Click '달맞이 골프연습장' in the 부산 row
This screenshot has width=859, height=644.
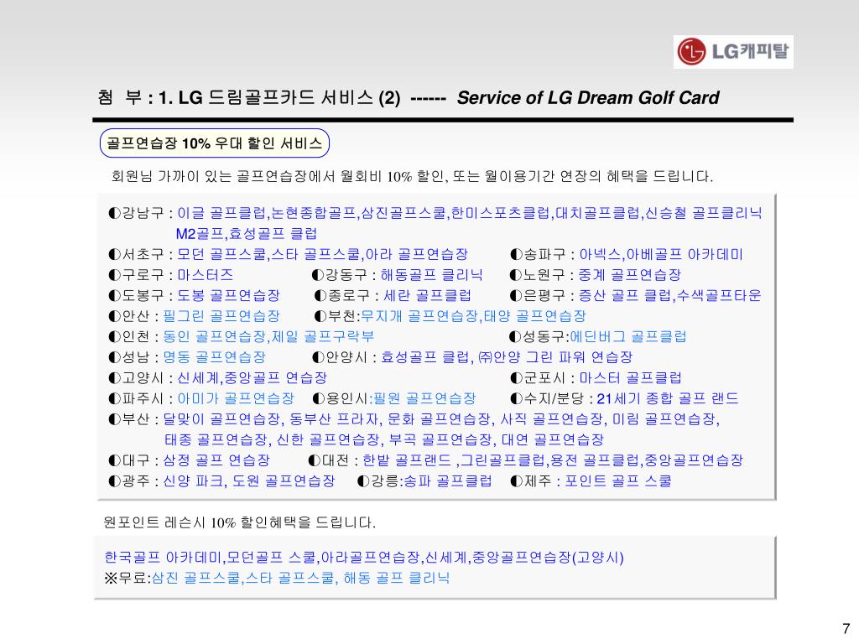pos(221,419)
